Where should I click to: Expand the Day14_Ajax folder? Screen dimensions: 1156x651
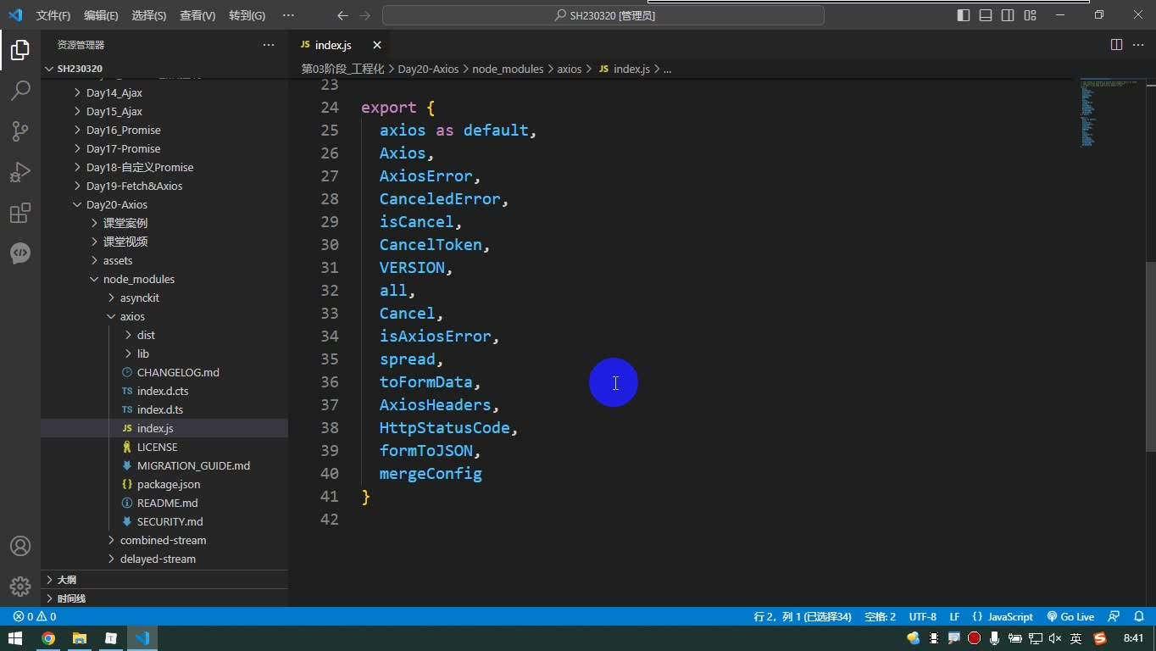tap(164, 92)
